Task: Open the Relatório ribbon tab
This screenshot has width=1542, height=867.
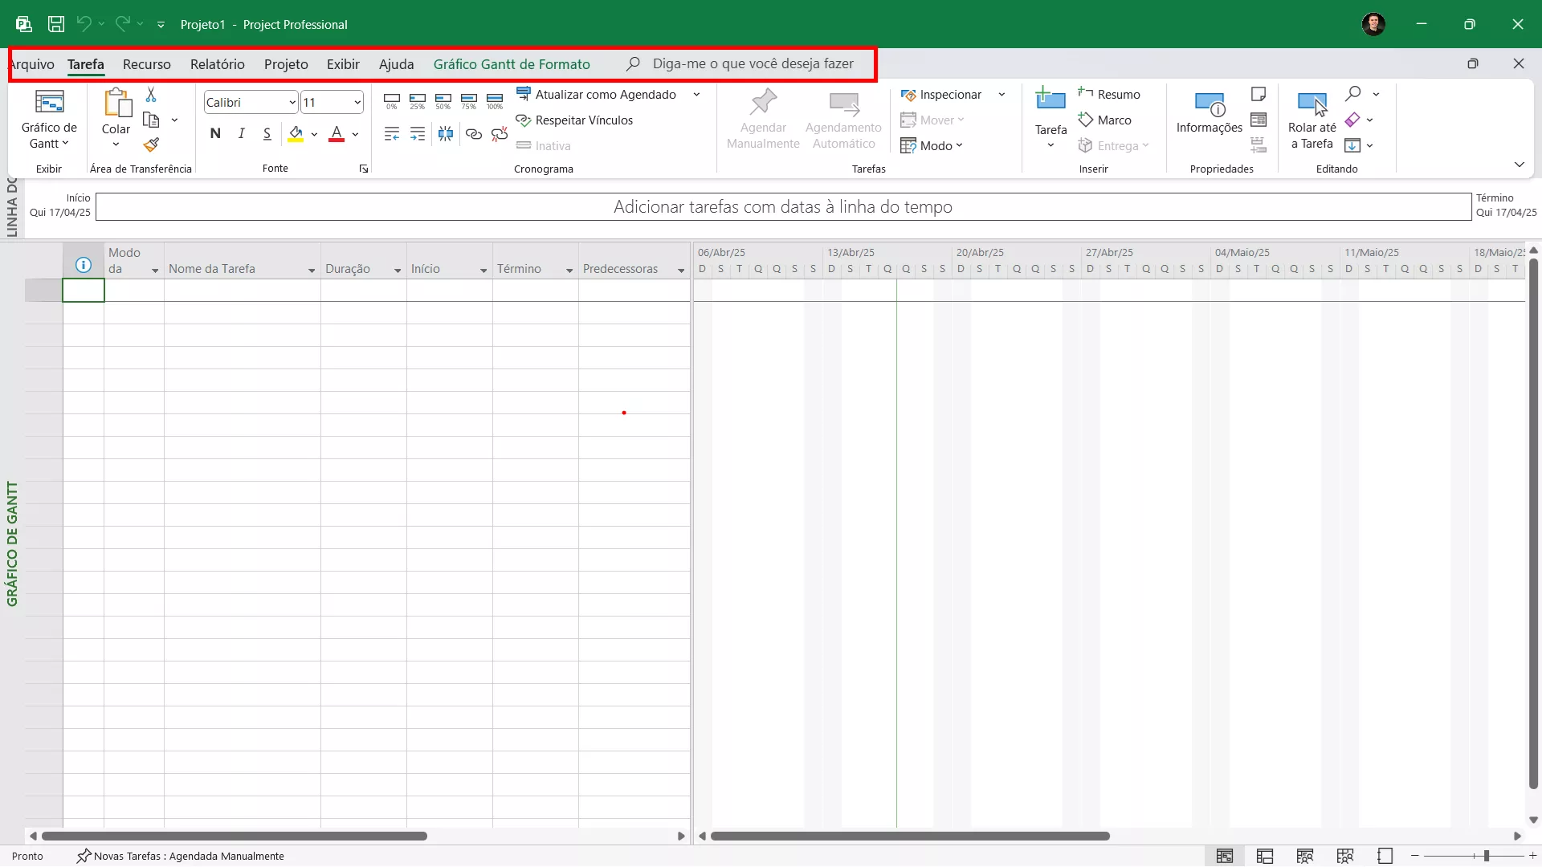Action: pos(217,64)
